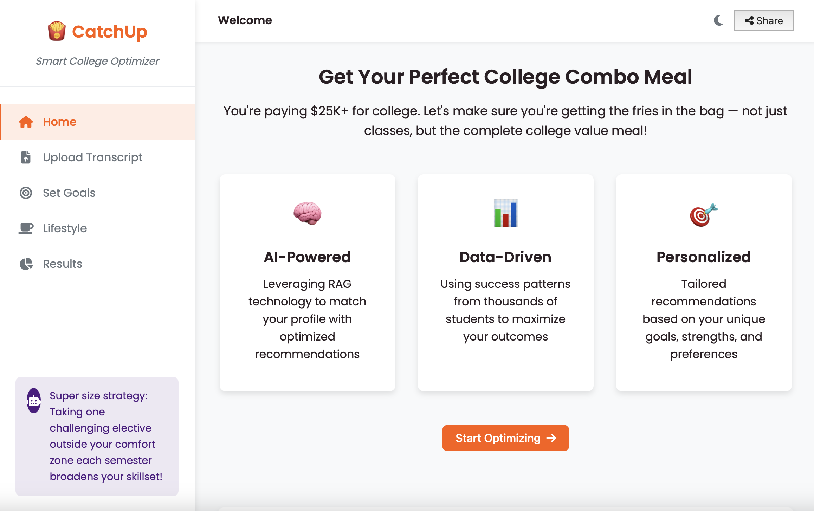The width and height of the screenshot is (814, 511).
Task: Open the Results page
Action: point(63,264)
